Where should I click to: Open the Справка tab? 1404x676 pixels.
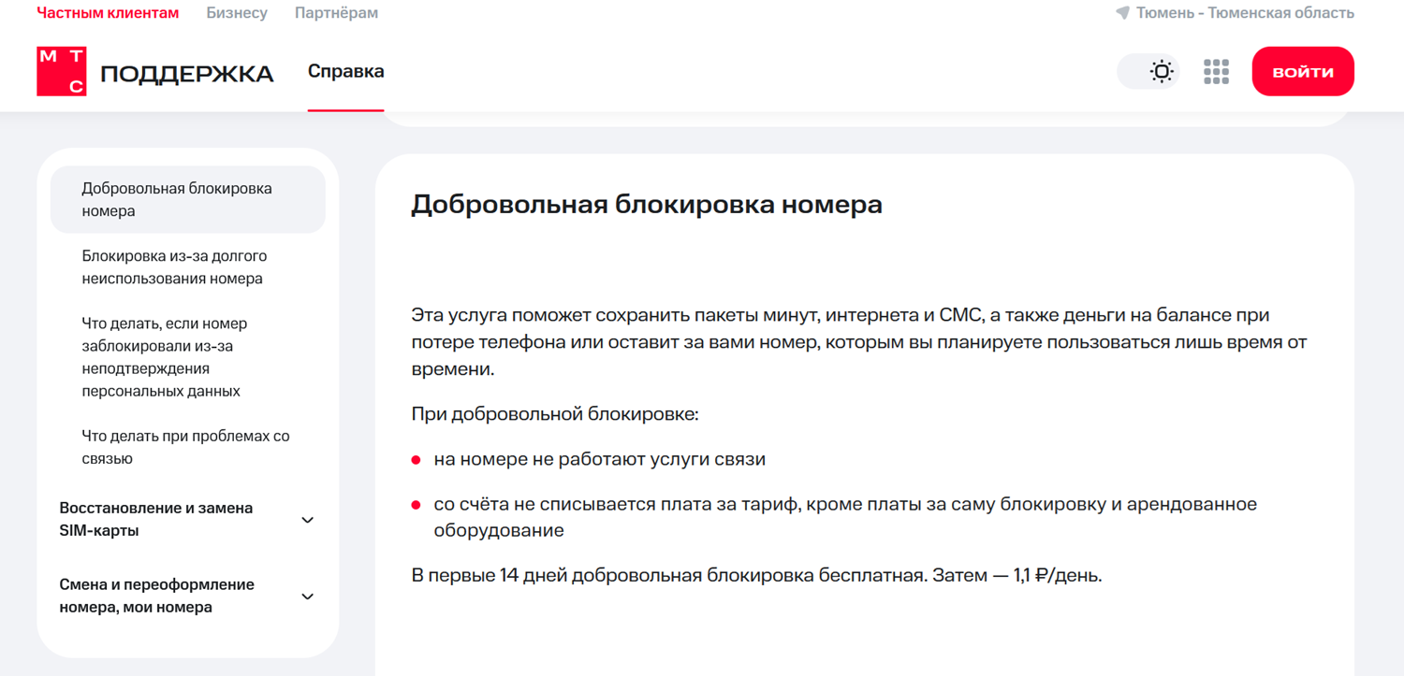[345, 72]
